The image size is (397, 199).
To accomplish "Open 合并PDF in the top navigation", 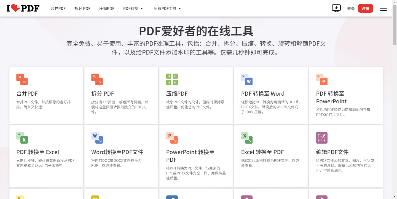I will point(58,9).
